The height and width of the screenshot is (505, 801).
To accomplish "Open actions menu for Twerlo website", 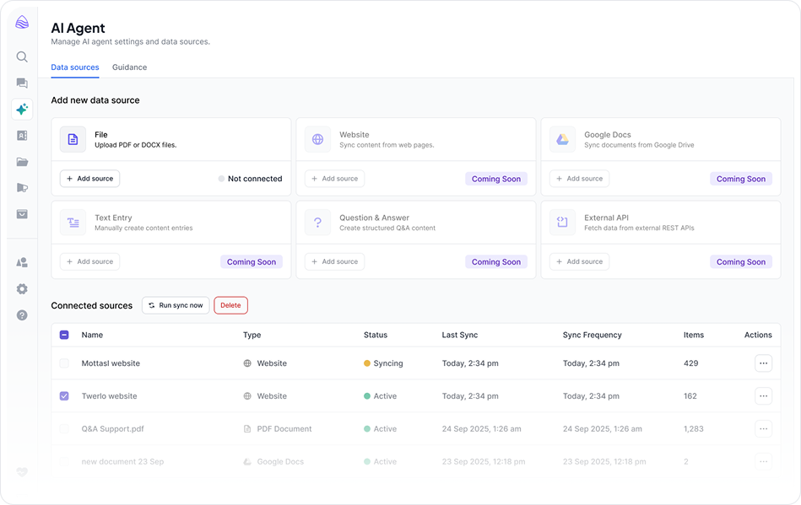I will pyautogui.click(x=763, y=396).
